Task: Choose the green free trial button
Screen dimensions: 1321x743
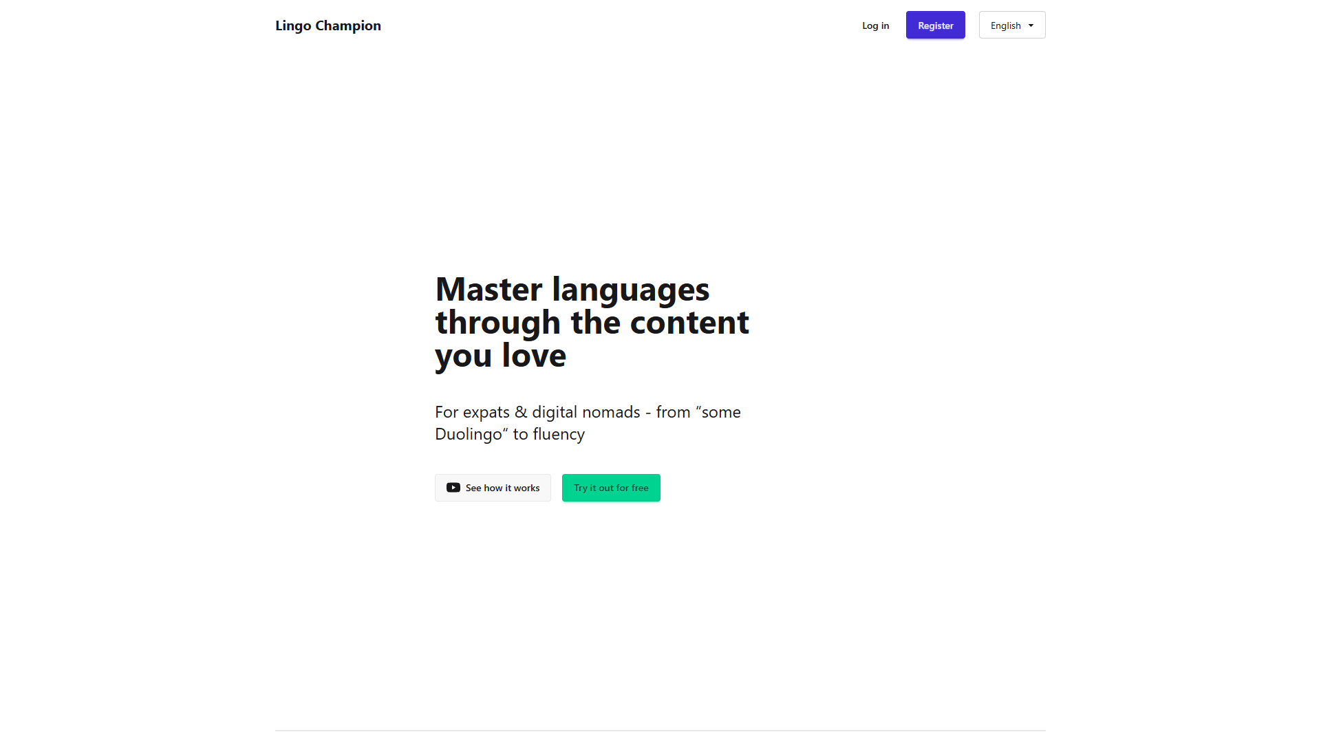Action: pyautogui.click(x=611, y=488)
